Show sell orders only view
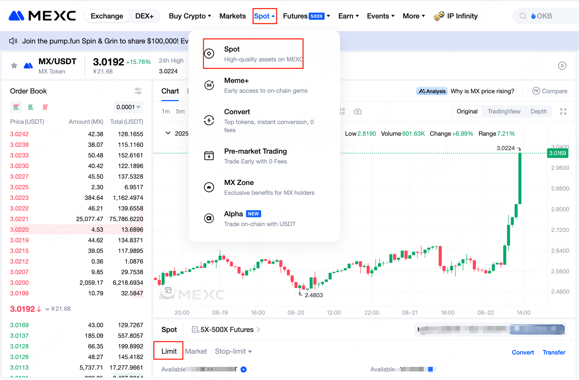579x380 pixels. coord(45,107)
